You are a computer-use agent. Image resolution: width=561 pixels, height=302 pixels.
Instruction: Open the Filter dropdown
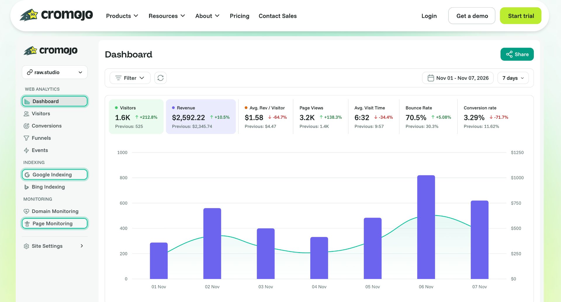pos(130,78)
